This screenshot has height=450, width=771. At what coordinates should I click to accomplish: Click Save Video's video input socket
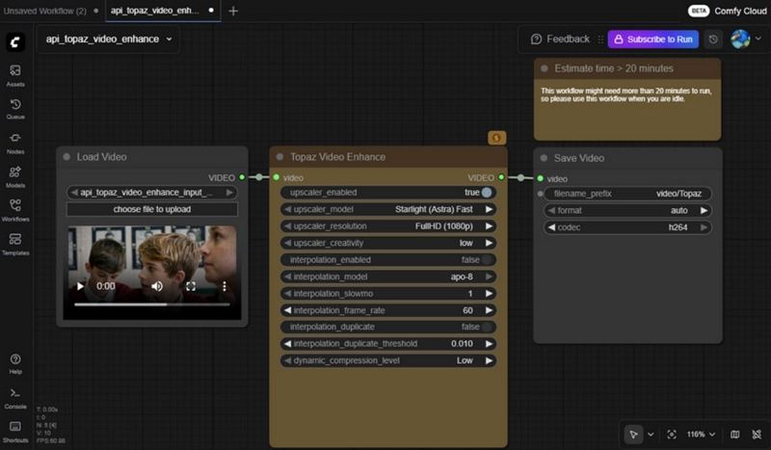pos(541,178)
